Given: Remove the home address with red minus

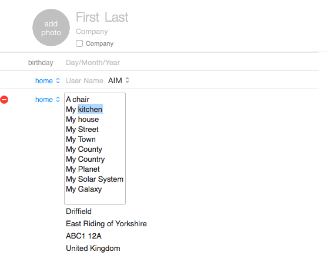Looking at the screenshot, I should click(4, 100).
